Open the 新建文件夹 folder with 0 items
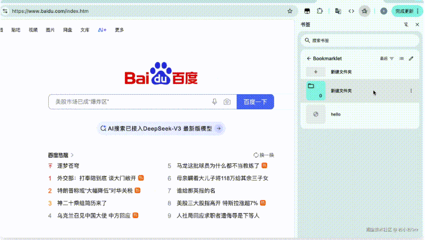 click(x=360, y=91)
